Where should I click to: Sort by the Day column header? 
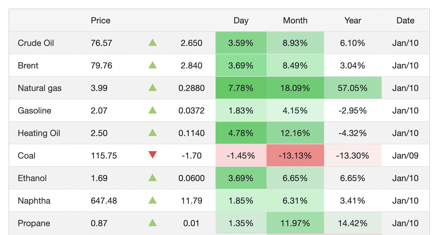tap(241, 21)
